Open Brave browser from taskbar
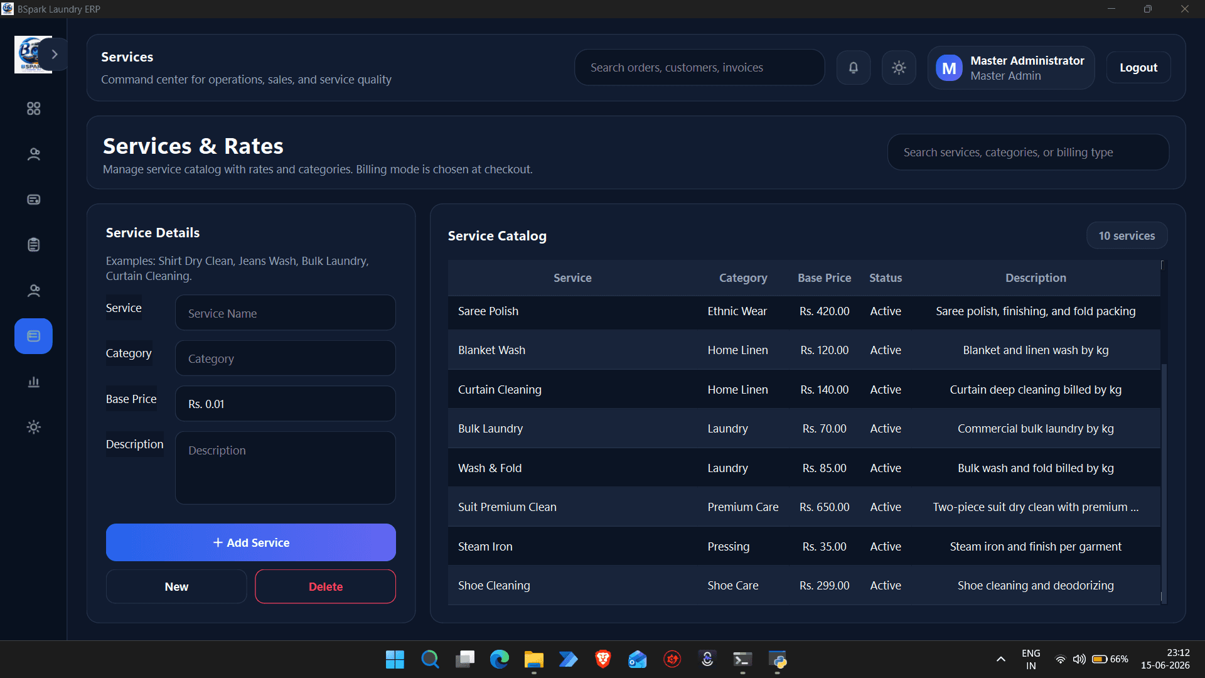This screenshot has height=678, width=1205. (x=602, y=659)
